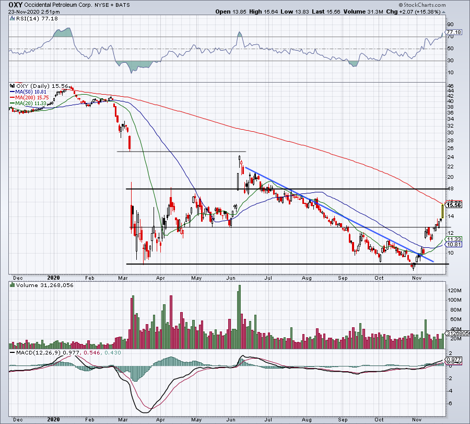
Task: Click the bold 2020 label under price chart
Action: (54, 278)
